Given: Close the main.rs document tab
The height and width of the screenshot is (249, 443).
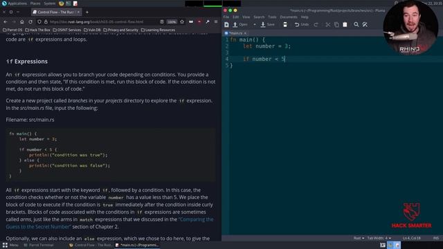Looking at the screenshot, I should 245,33.
